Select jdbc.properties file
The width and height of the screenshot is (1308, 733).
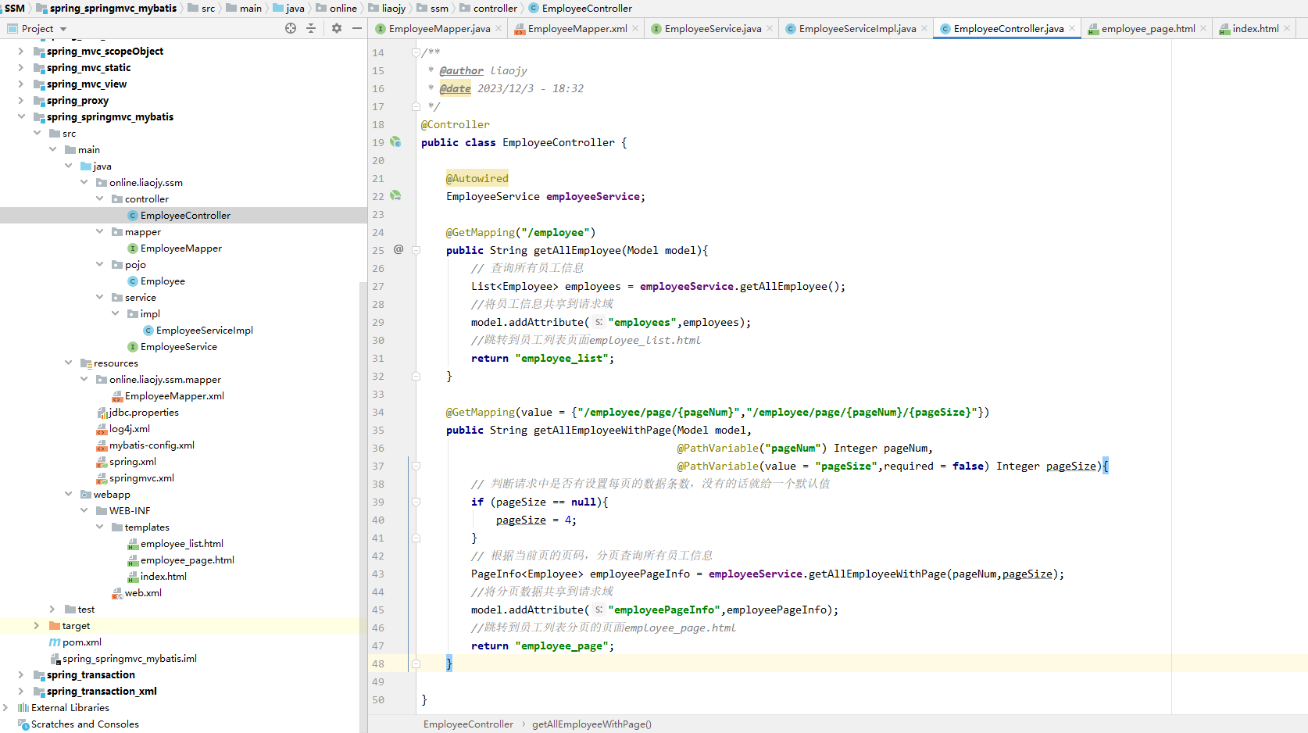[x=144, y=412]
